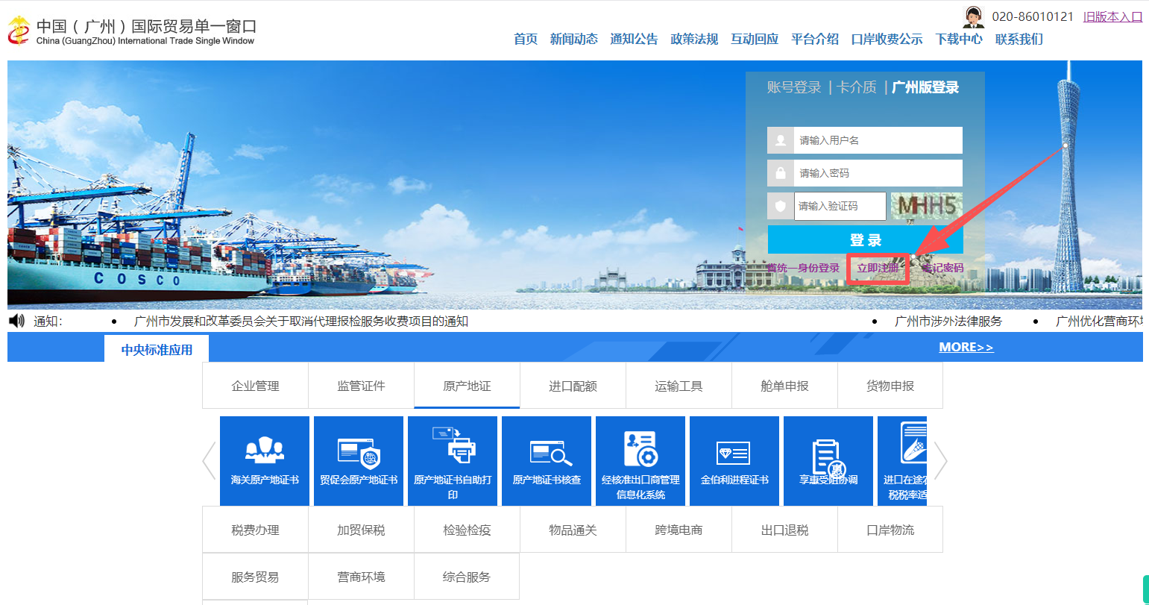Open the 海关原产地证书 icon tile
This screenshot has width=1149, height=605.
pos(265,460)
